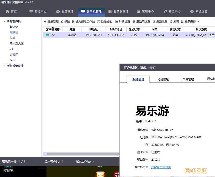Click the pencil icon for 修改
The height and width of the screenshot is (177, 215).
click(x=62, y=21)
